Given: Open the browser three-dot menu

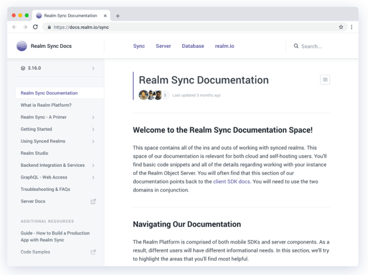Looking at the screenshot, I should 351,27.
